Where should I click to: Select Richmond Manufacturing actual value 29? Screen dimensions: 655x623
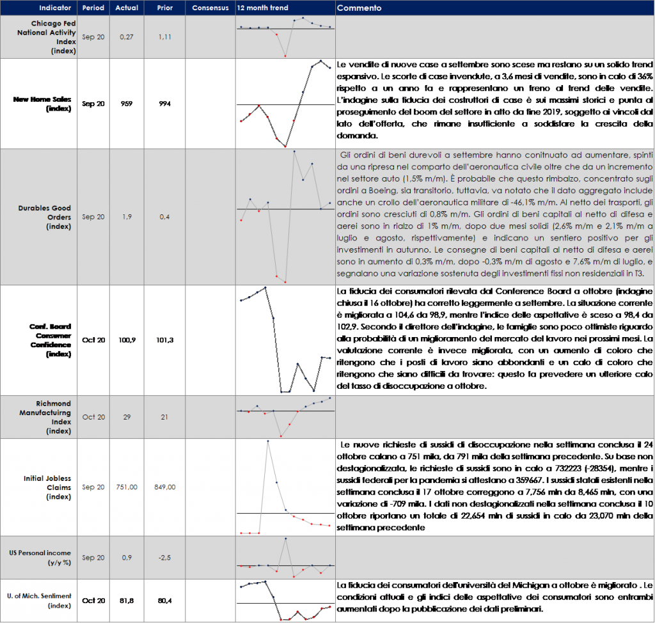point(127,417)
